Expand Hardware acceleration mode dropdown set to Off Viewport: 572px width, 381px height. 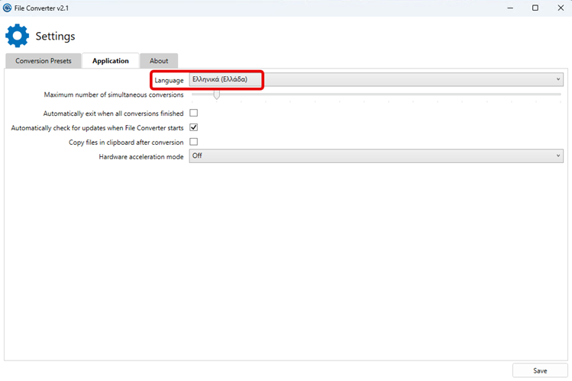tap(374, 156)
